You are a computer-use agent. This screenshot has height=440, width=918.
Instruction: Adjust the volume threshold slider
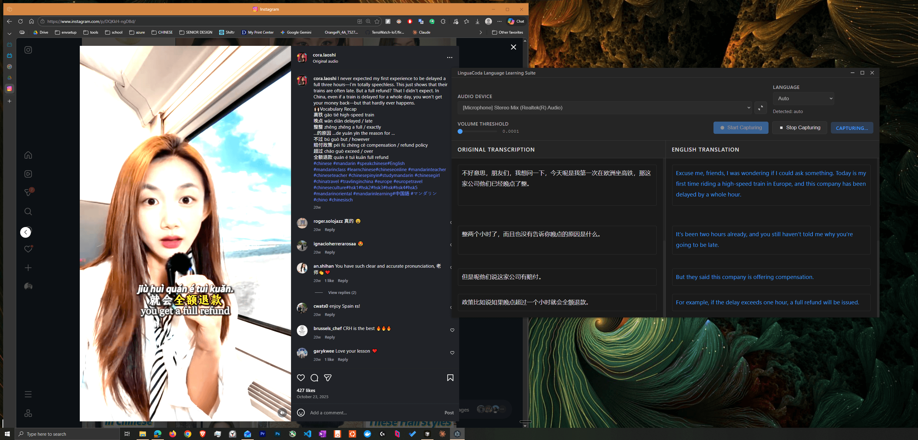[460, 131]
